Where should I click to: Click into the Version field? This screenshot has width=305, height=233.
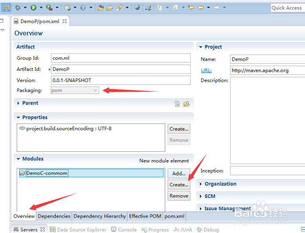[121, 80]
